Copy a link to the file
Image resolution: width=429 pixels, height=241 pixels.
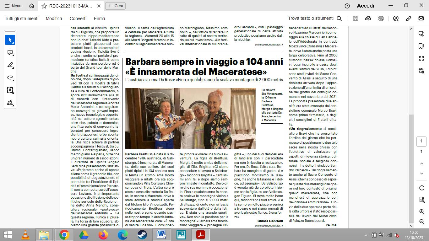click(409, 19)
